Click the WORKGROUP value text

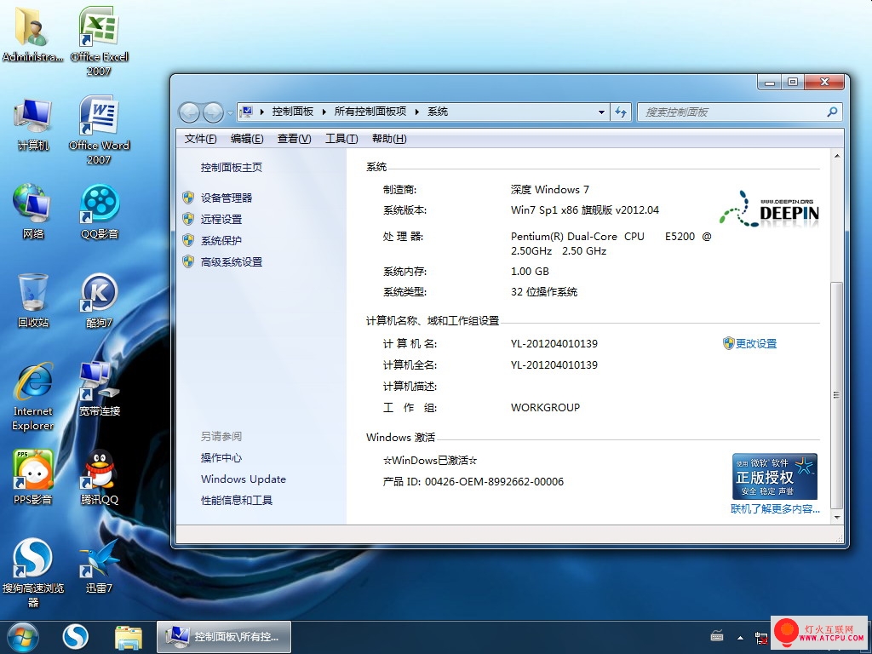(546, 408)
